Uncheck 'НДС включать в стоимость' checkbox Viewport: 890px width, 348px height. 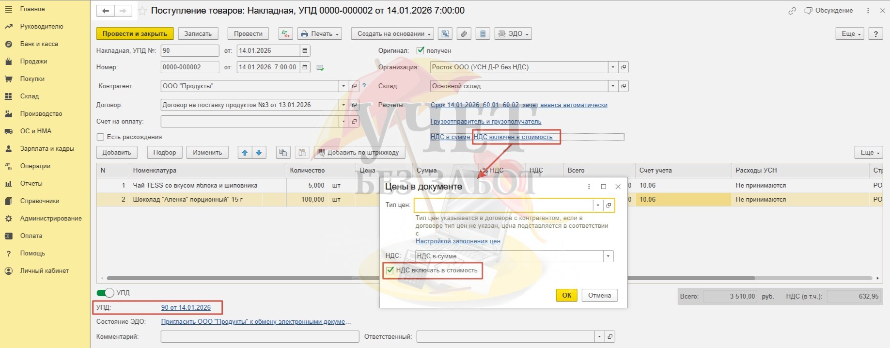pyautogui.click(x=390, y=270)
